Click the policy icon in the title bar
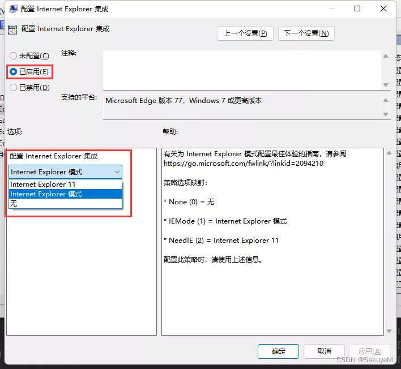401x369 pixels. pyautogui.click(x=13, y=9)
